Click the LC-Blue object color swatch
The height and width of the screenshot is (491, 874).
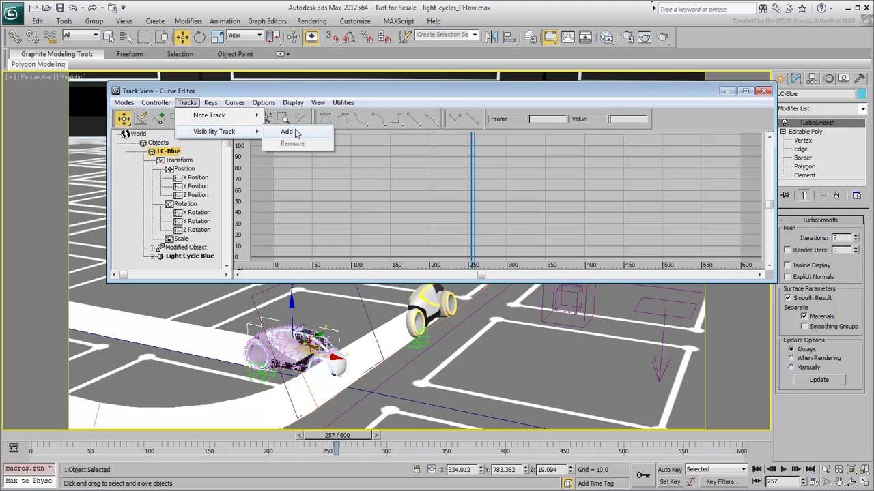click(x=862, y=94)
